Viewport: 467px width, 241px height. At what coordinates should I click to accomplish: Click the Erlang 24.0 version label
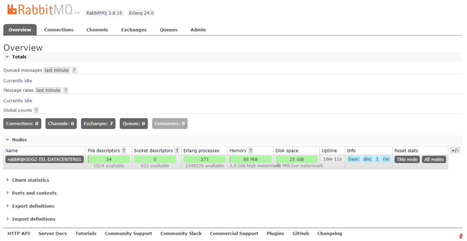point(141,13)
